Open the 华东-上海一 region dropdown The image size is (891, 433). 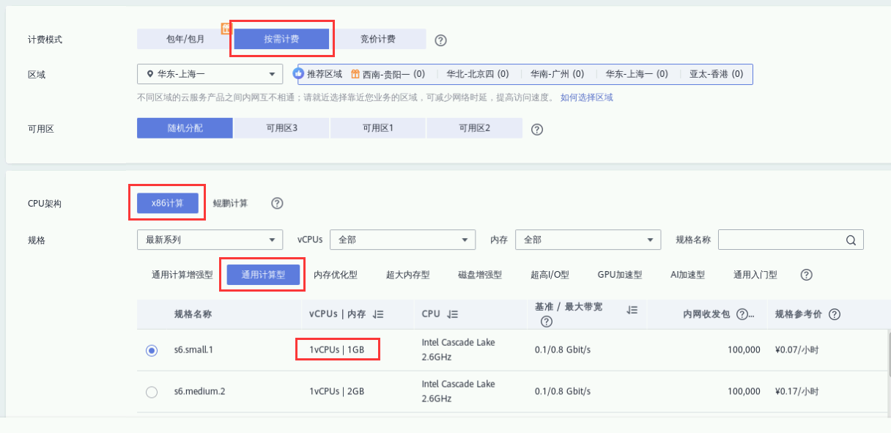(x=210, y=74)
